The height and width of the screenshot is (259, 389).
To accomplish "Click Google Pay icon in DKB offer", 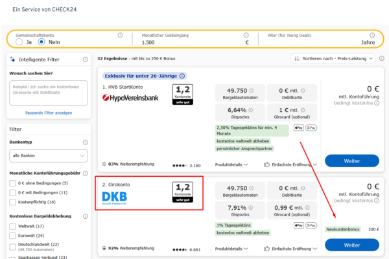I will (311, 225).
